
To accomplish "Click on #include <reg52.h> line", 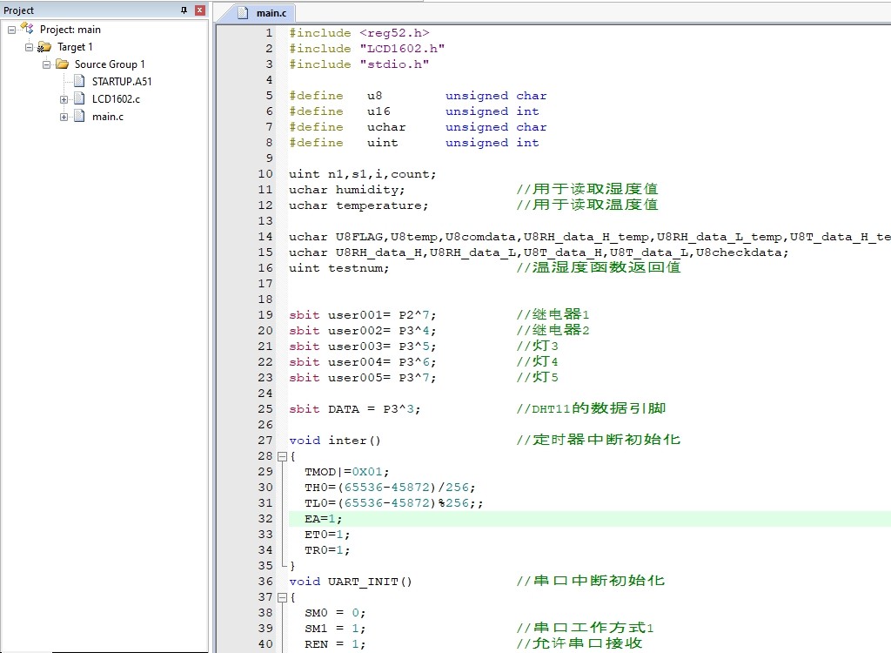I will pyautogui.click(x=359, y=33).
